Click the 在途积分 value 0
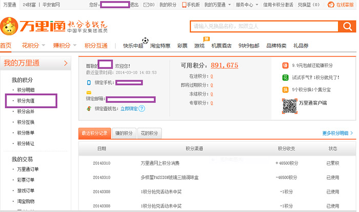 (211, 76)
